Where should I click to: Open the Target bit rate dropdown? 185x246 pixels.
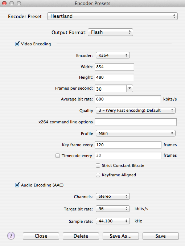coord(113,209)
